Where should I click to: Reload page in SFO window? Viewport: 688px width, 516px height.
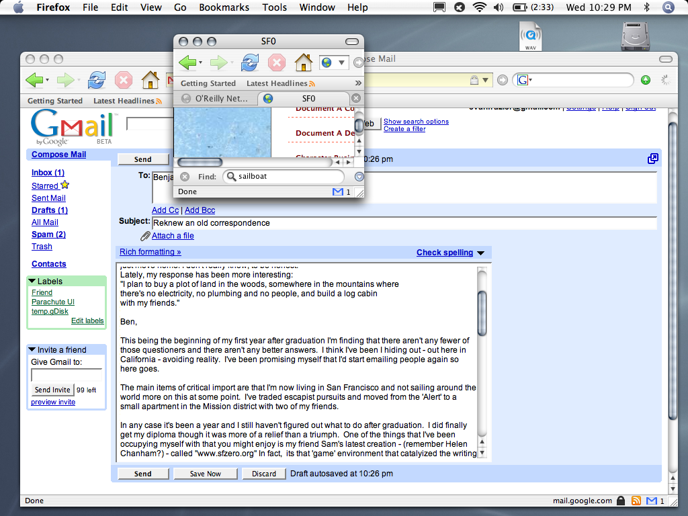[250, 62]
